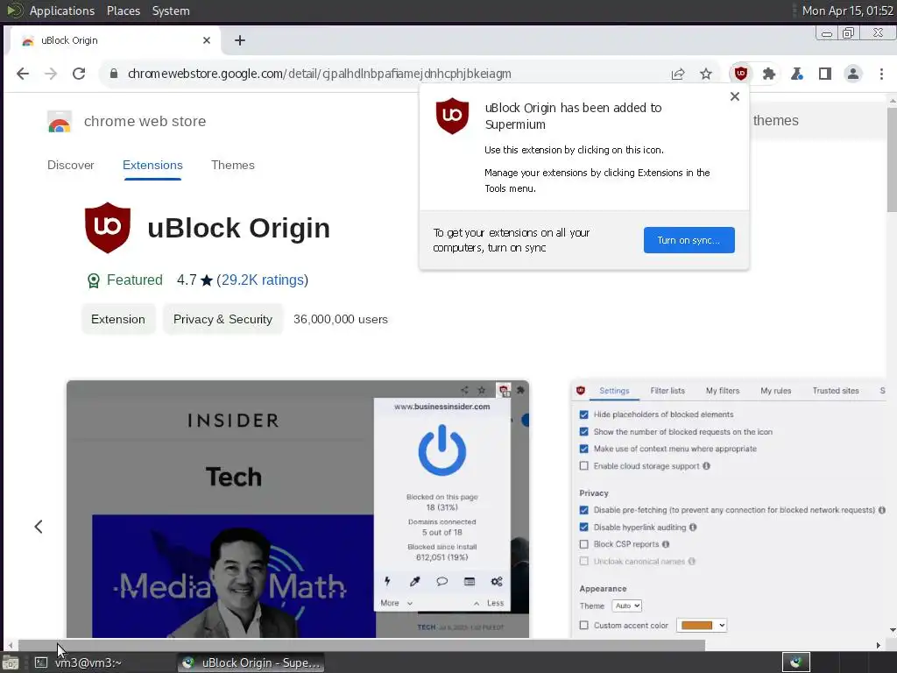
Task: Click the Privacy & Security chip
Action: tap(222, 319)
